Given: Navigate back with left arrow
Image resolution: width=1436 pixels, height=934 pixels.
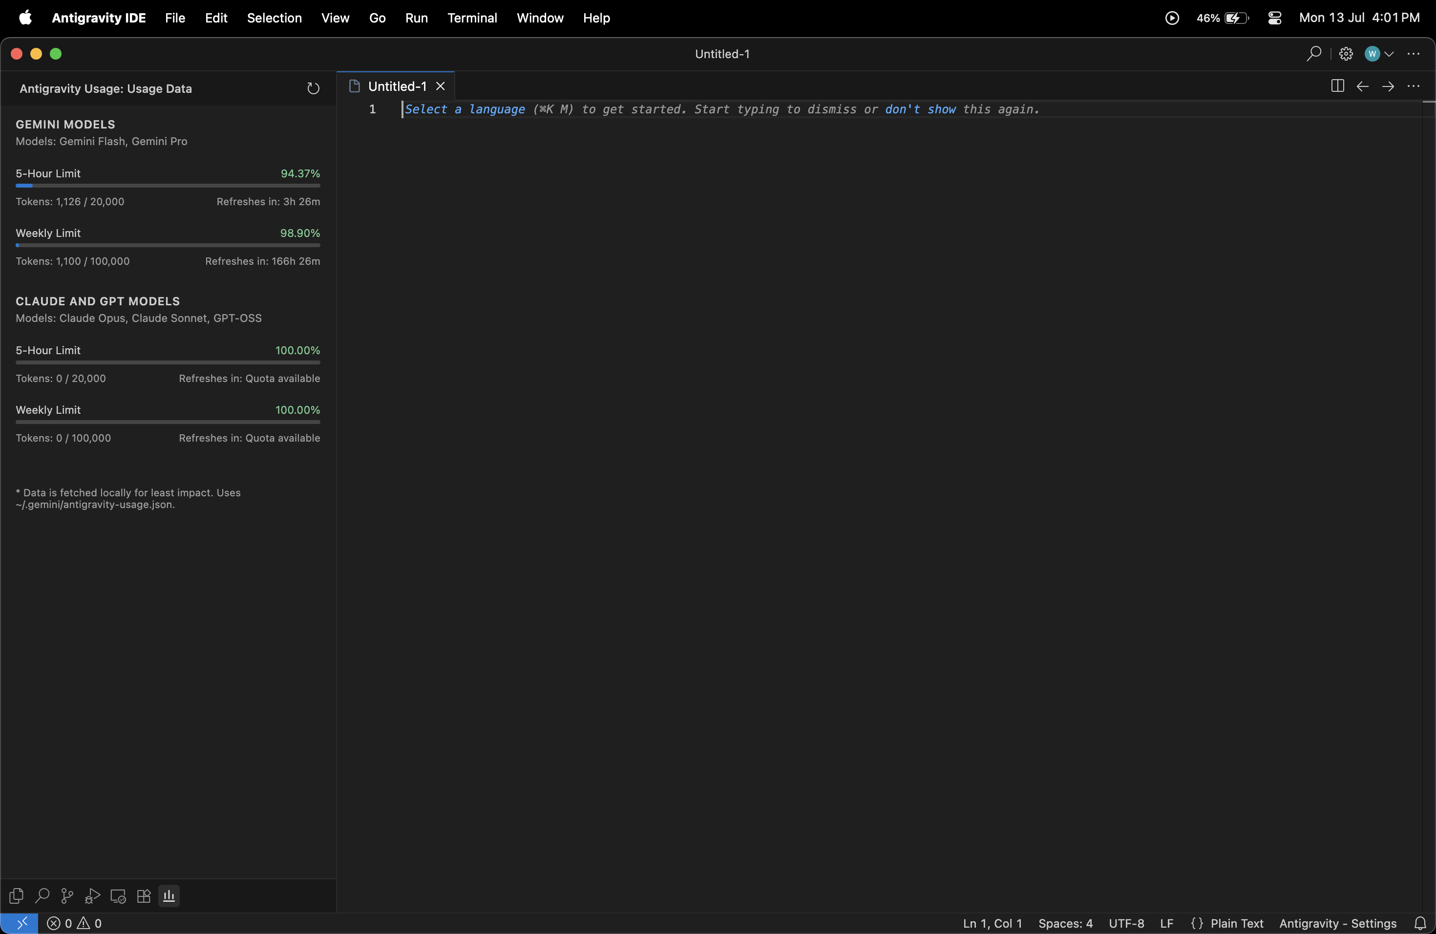Looking at the screenshot, I should pyautogui.click(x=1362, y=86).
